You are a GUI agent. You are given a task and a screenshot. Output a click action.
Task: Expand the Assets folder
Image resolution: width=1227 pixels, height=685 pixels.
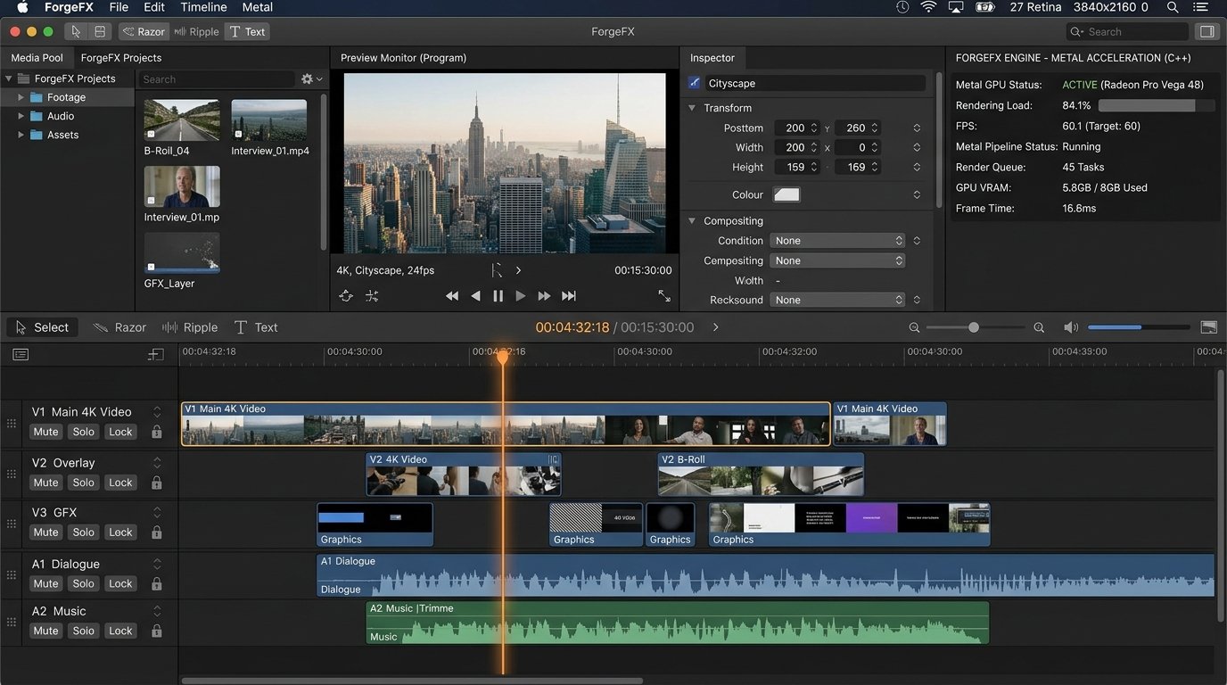pos(21,135)
